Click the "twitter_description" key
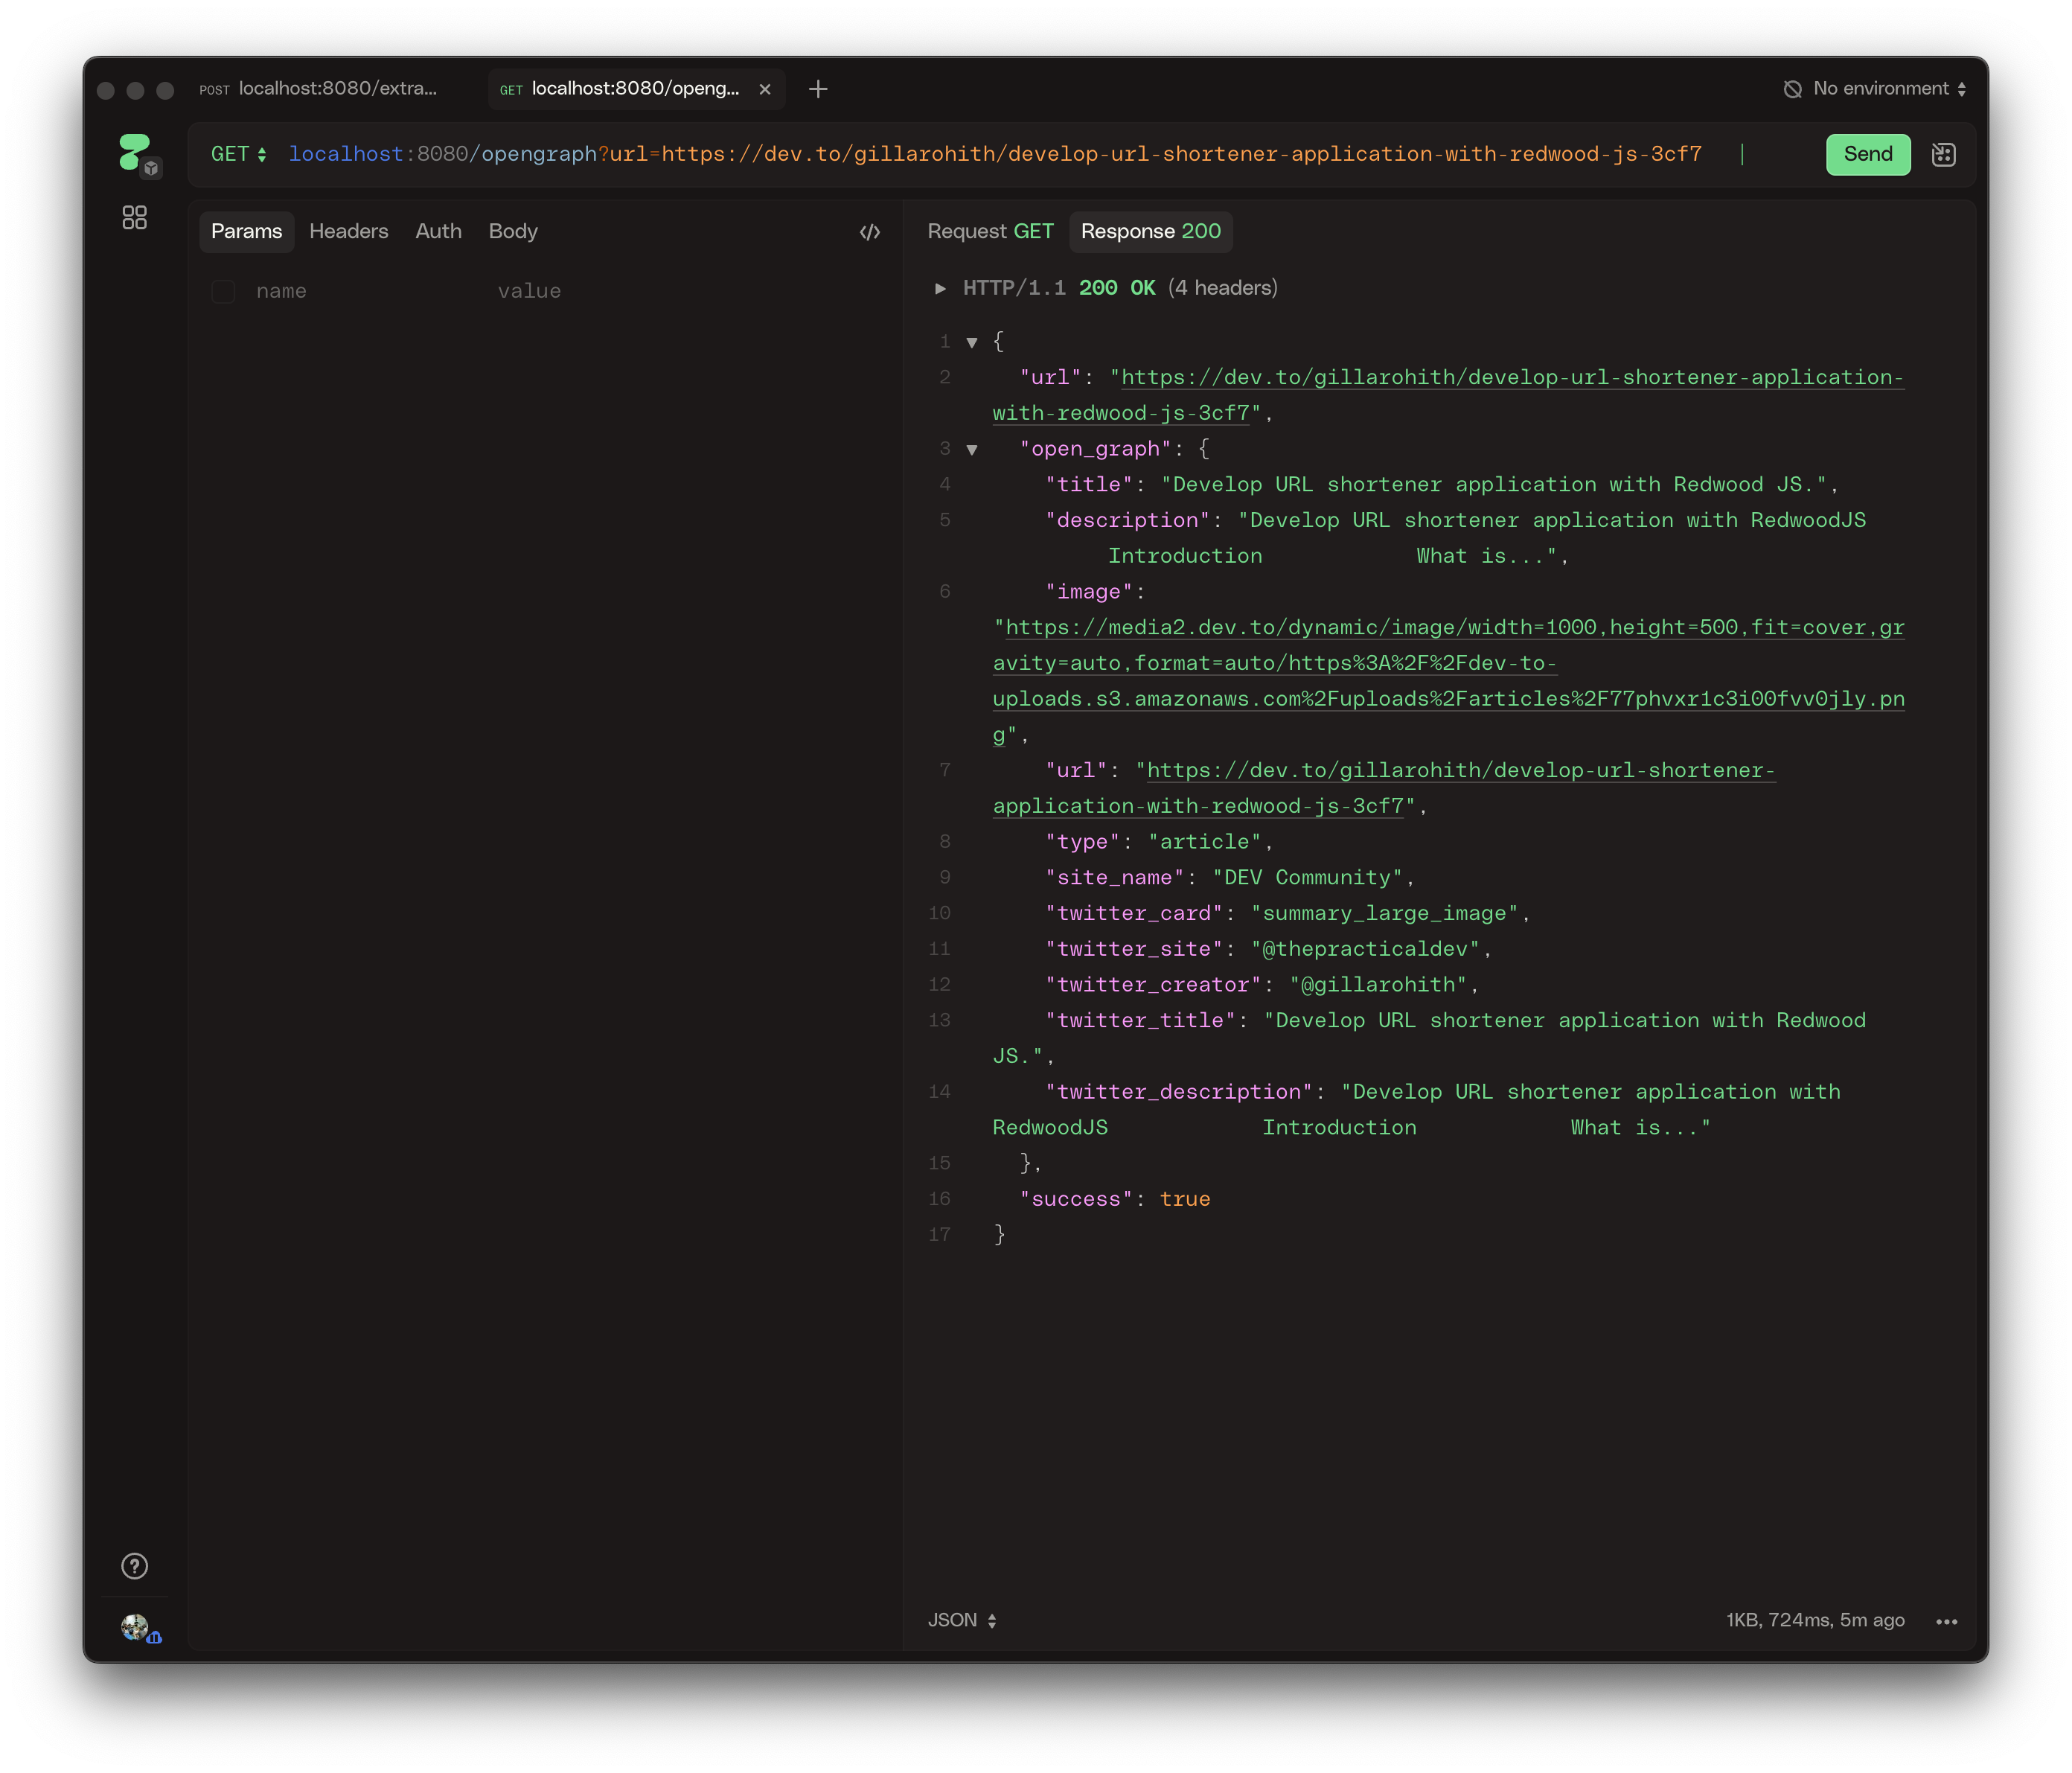Viewport: 2072px width, 1773px height. 1179,1092
